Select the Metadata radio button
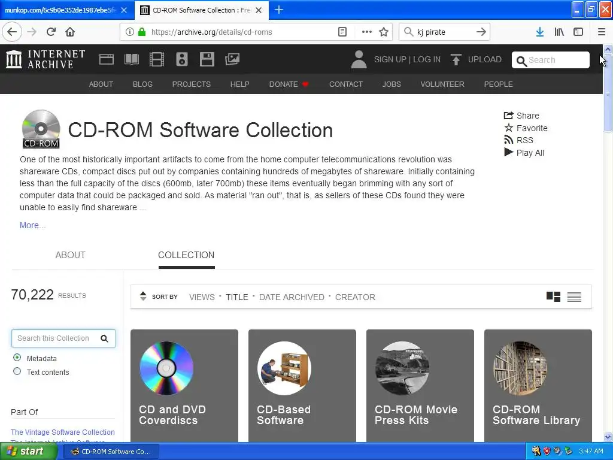613x460 pixels. pos(17,358)
